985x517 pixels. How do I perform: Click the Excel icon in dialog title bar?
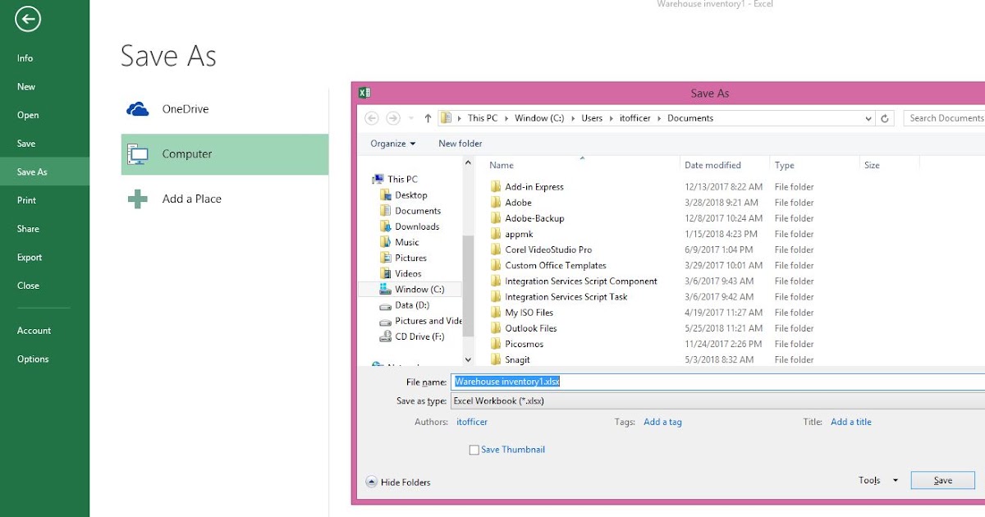coord(364,93)
